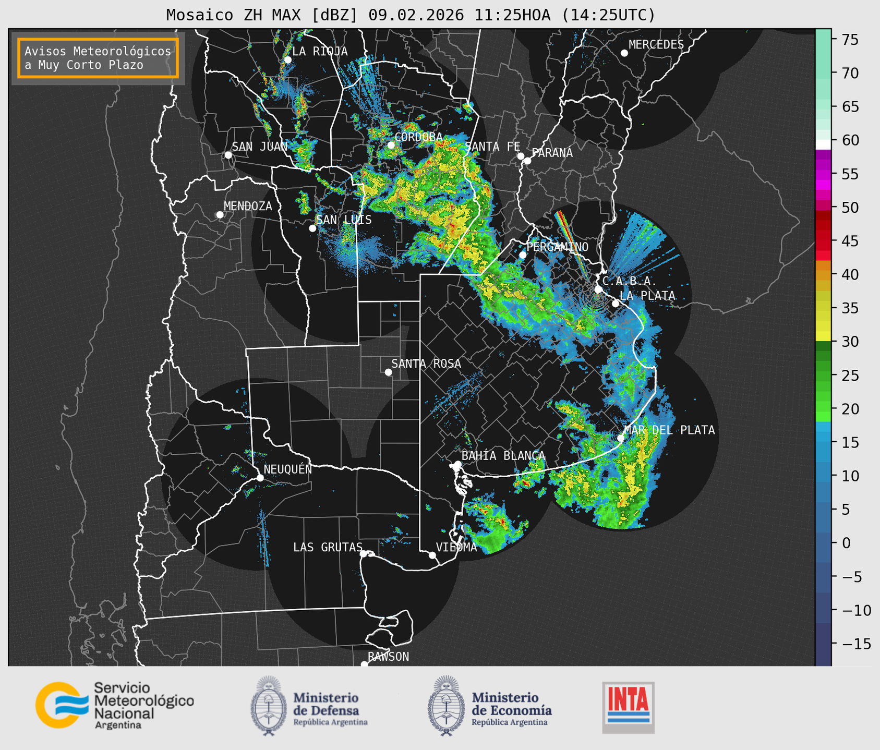Click the CORDOBA city marker dot

[391, 145]
